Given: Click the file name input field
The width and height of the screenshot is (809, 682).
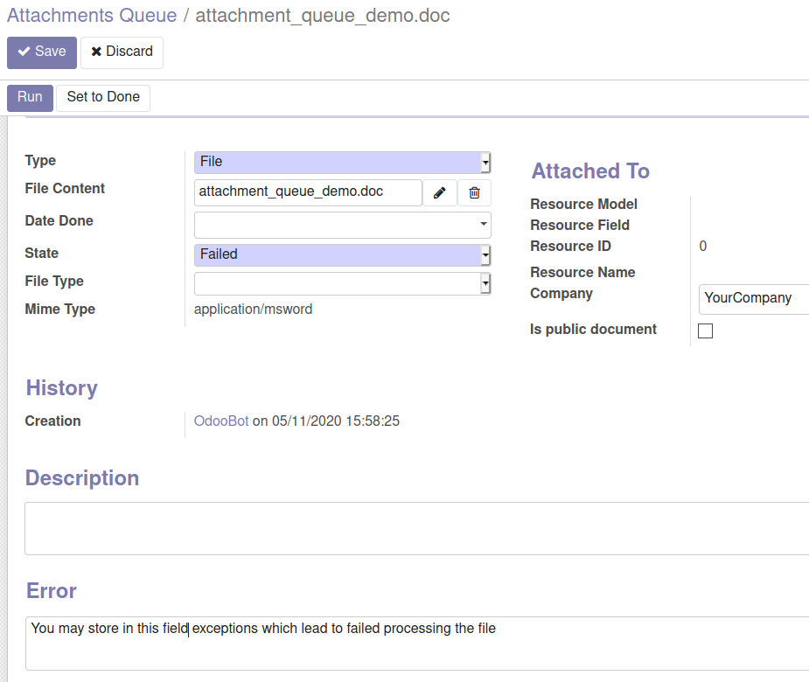Looking at the screenshot, I should (x=308, y=192).
